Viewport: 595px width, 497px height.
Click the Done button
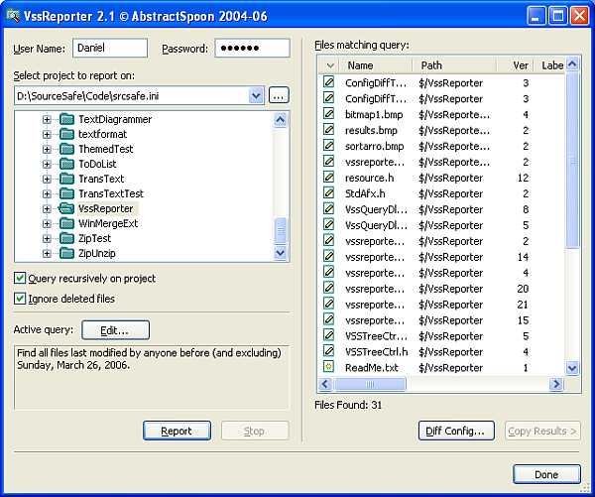click(x=546, y=474)
